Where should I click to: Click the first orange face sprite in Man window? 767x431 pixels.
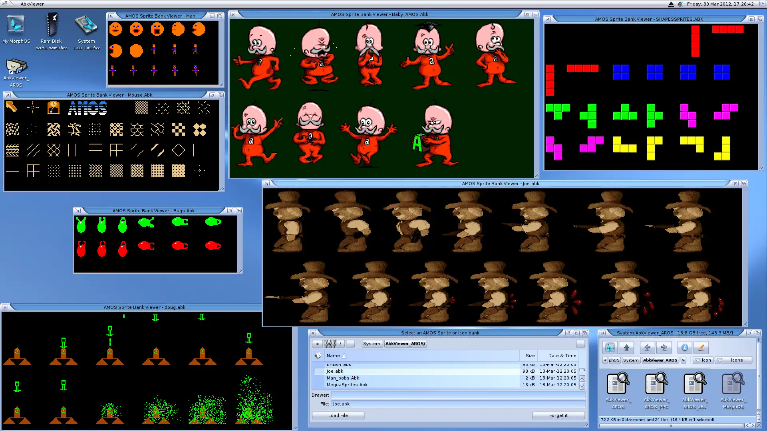click(x=116, y=29)
